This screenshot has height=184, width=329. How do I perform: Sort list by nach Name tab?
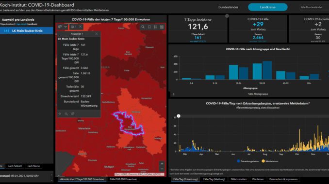(x=33, y=166)
